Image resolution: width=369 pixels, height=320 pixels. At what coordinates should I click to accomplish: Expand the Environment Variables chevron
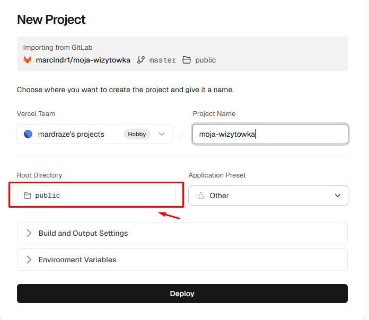(x=29, y=260)
